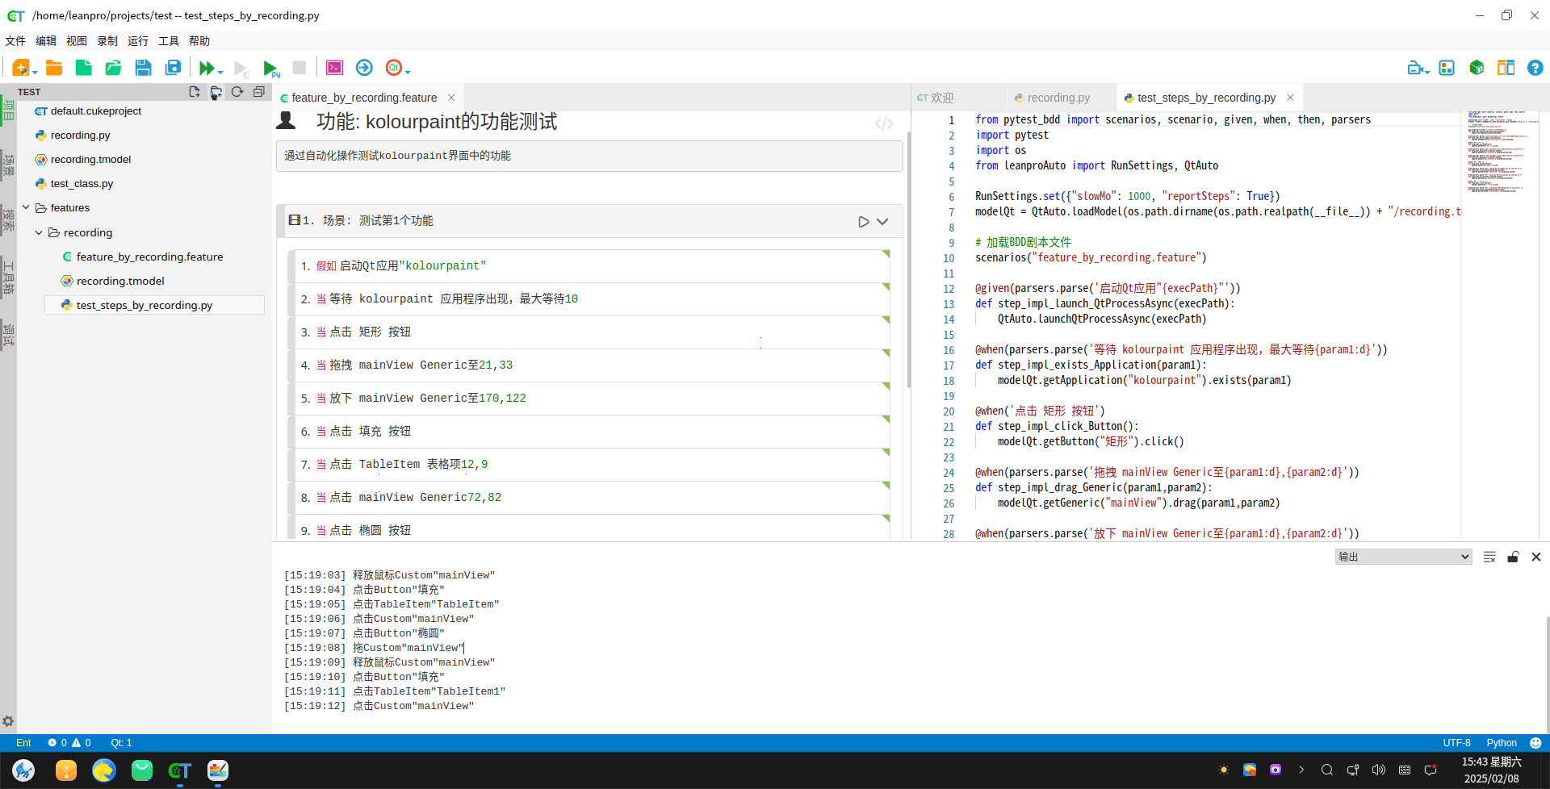Click refresh icon in TEST panel header
Image resolution: width=1550 pixels, height=789 pixels.
click(237, 92)
